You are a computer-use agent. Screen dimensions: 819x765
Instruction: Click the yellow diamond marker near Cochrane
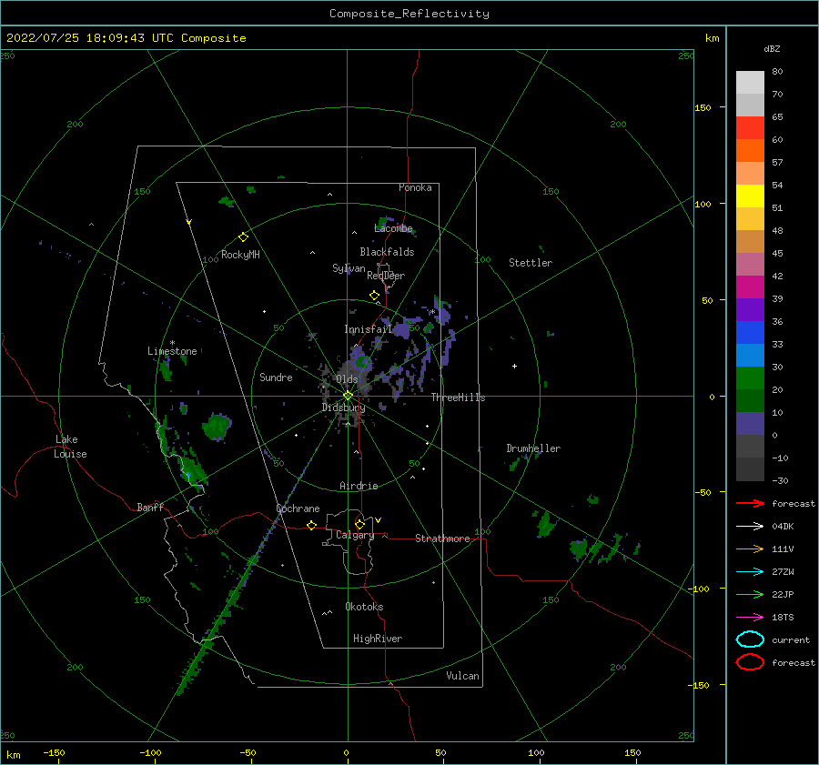click(x=312, y=526)
